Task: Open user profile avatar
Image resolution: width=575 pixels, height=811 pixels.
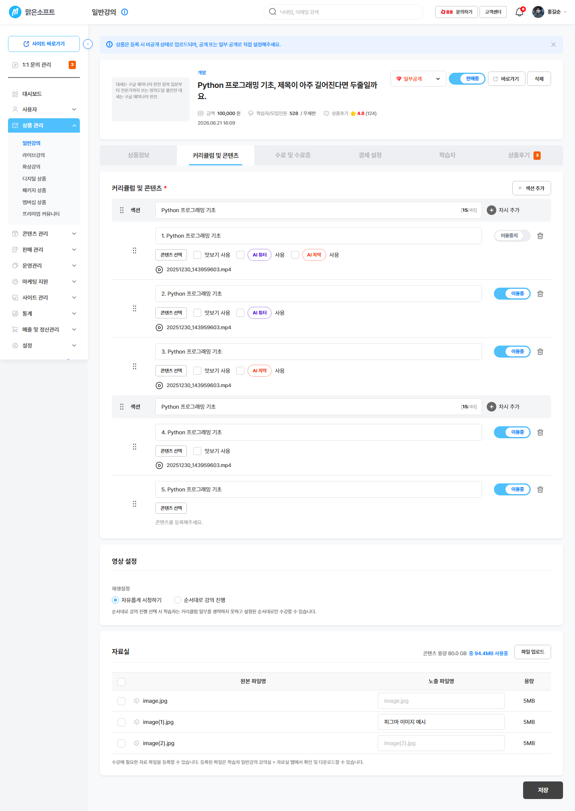Action: 538,12
